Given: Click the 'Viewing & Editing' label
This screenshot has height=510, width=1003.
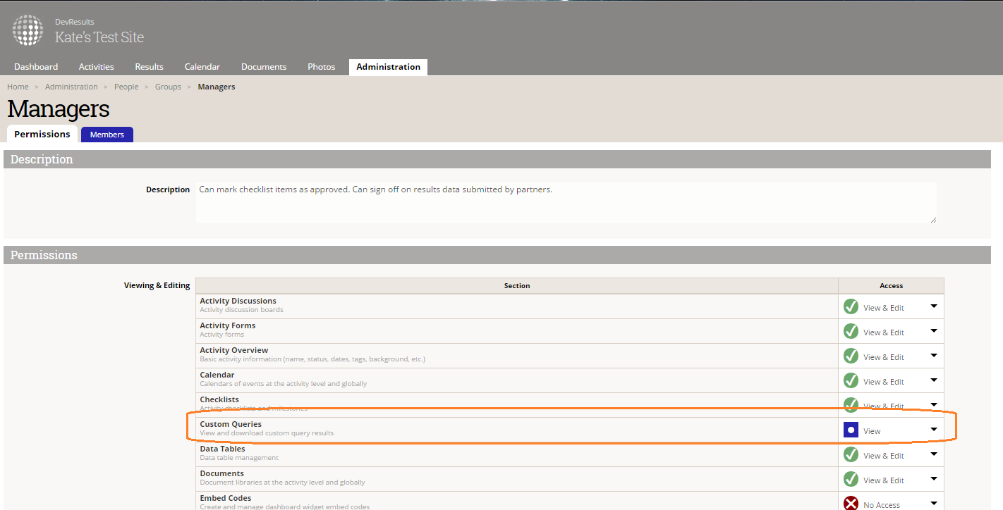Looking at the screenshot, I should (157, 285).
